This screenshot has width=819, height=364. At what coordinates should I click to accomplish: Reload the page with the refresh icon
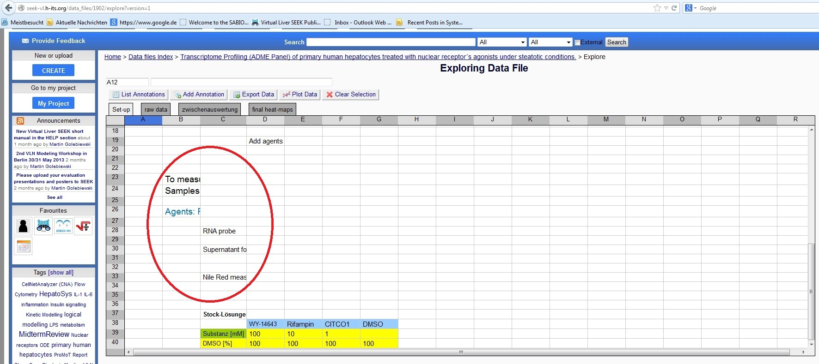674,8
